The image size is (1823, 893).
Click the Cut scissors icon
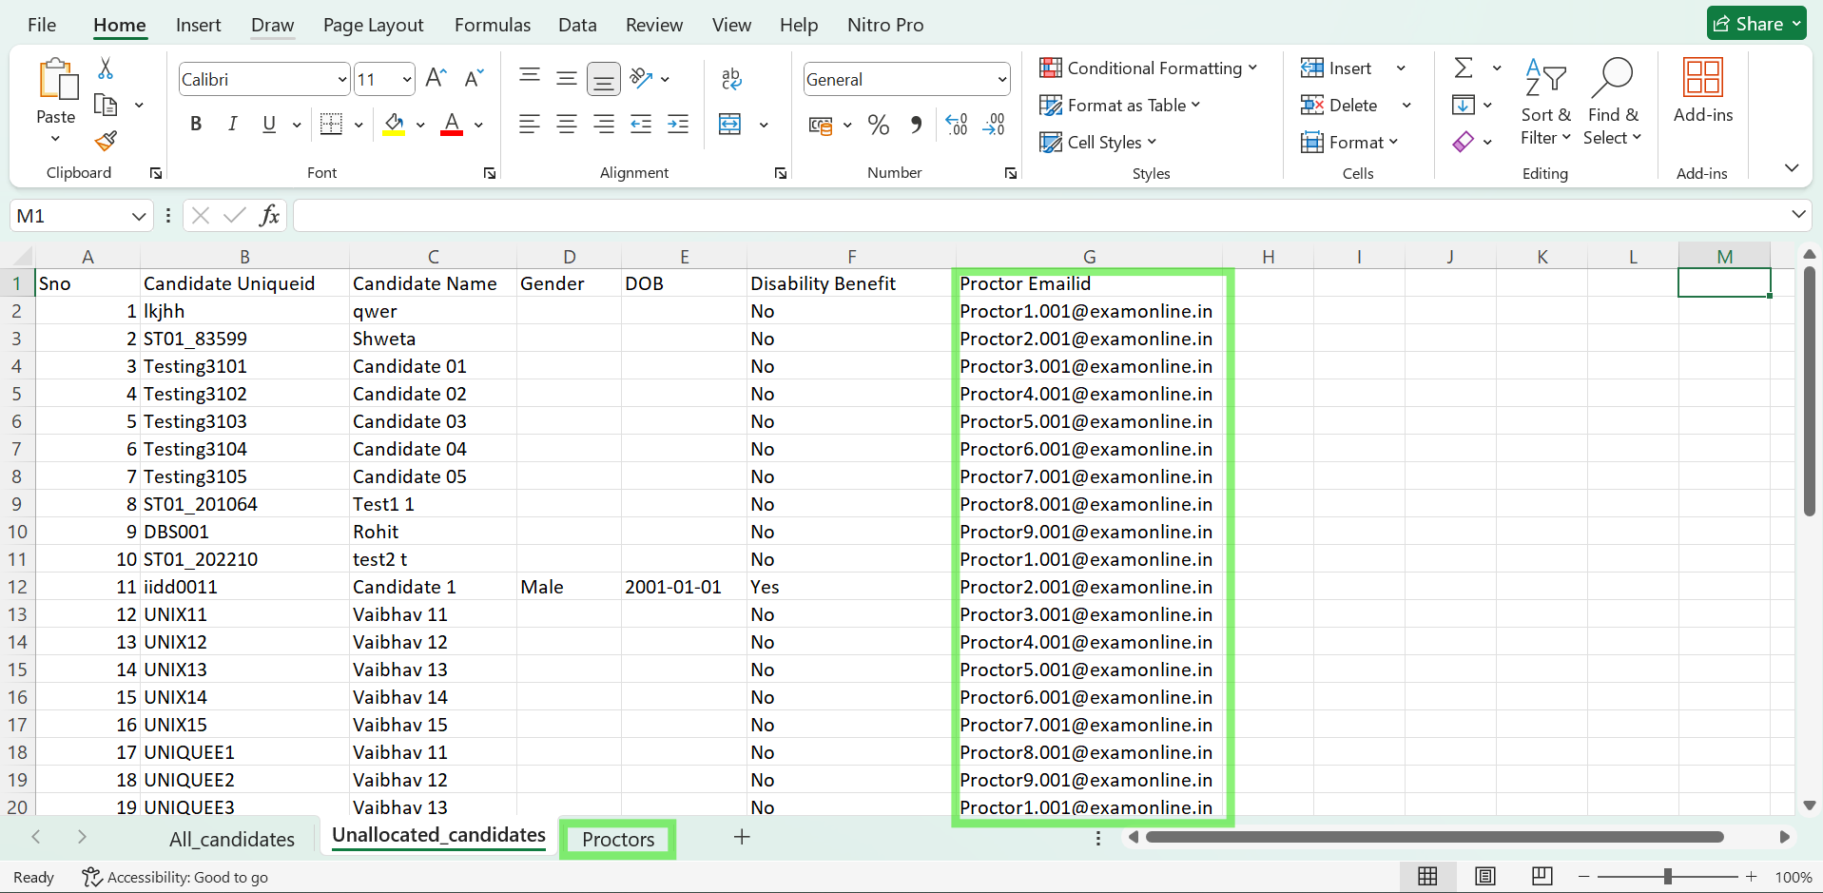tap(106, 68)
